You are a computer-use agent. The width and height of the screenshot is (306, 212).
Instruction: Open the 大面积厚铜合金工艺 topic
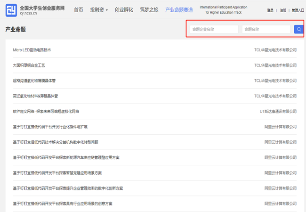[29, 65]
